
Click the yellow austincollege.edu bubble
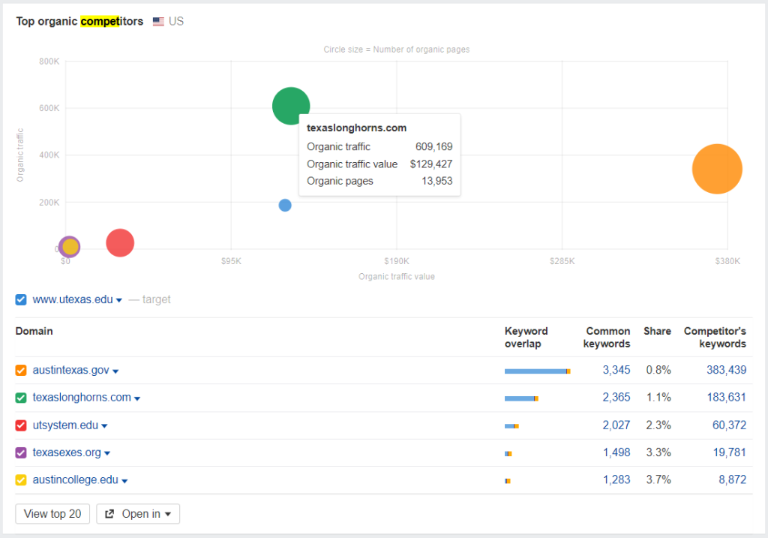(70, 247)
